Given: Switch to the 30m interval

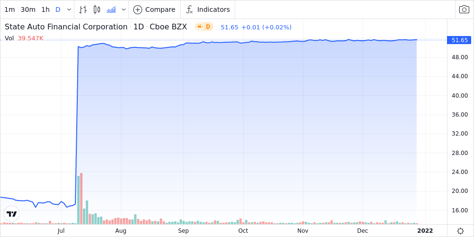Looking at the screenshot, I should pos(28,9).
